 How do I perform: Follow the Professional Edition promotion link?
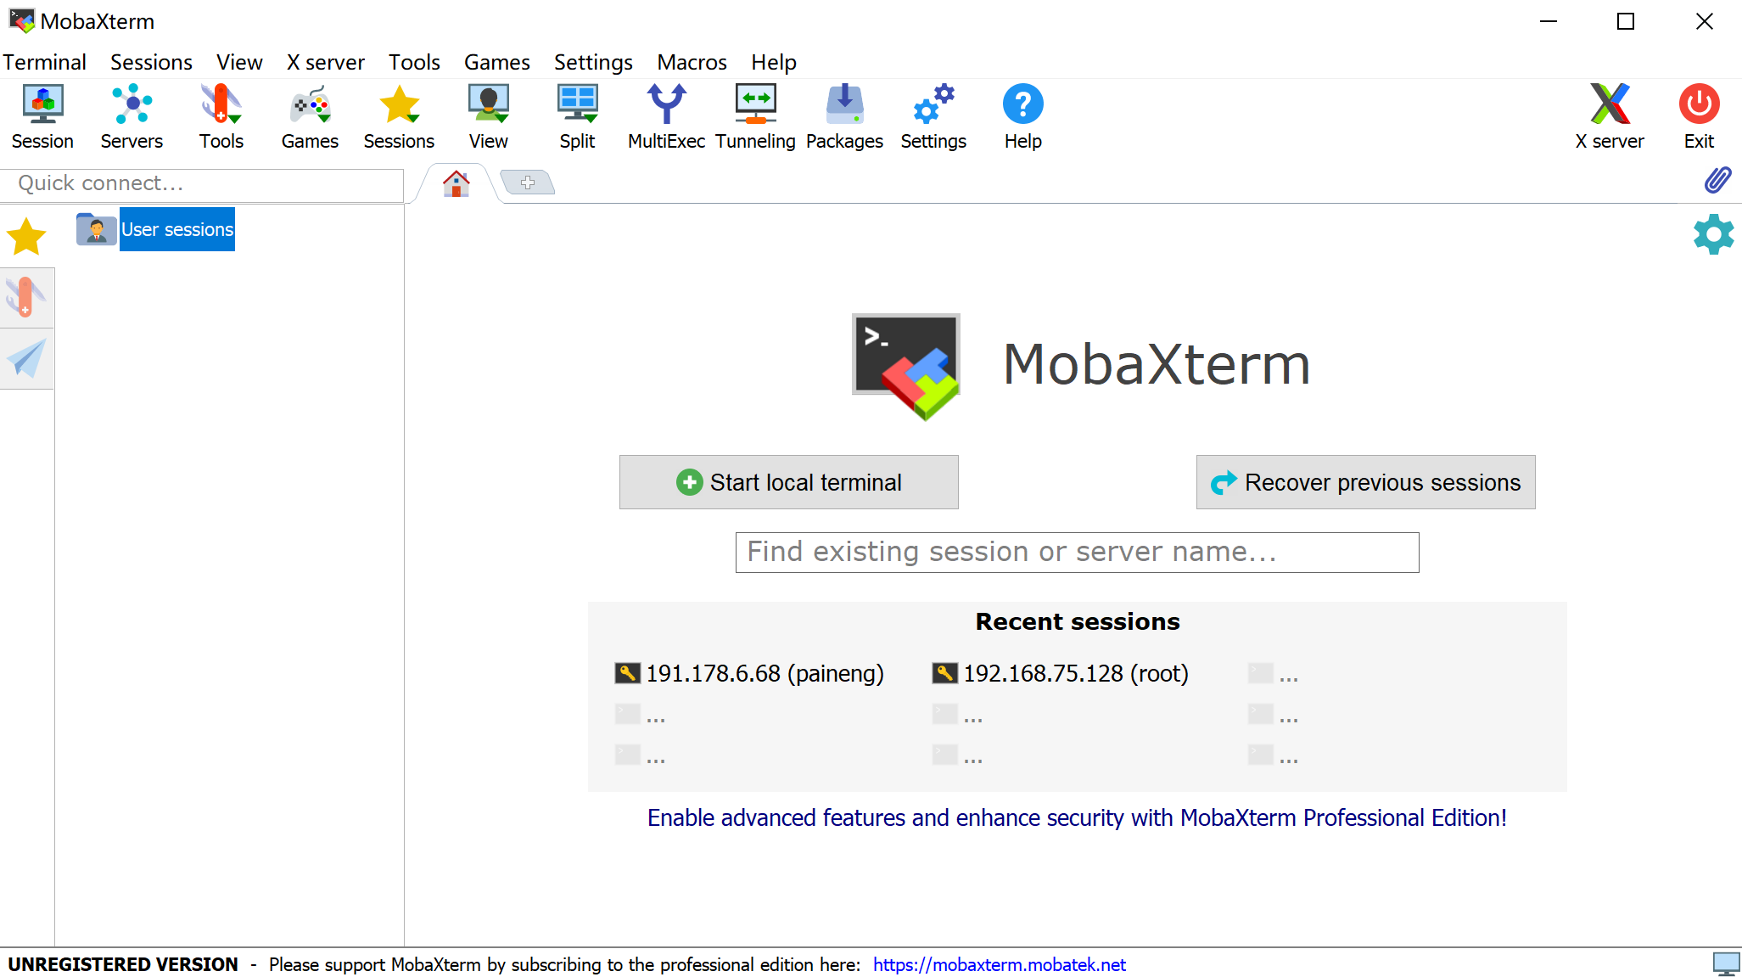tap(1077, 817)
